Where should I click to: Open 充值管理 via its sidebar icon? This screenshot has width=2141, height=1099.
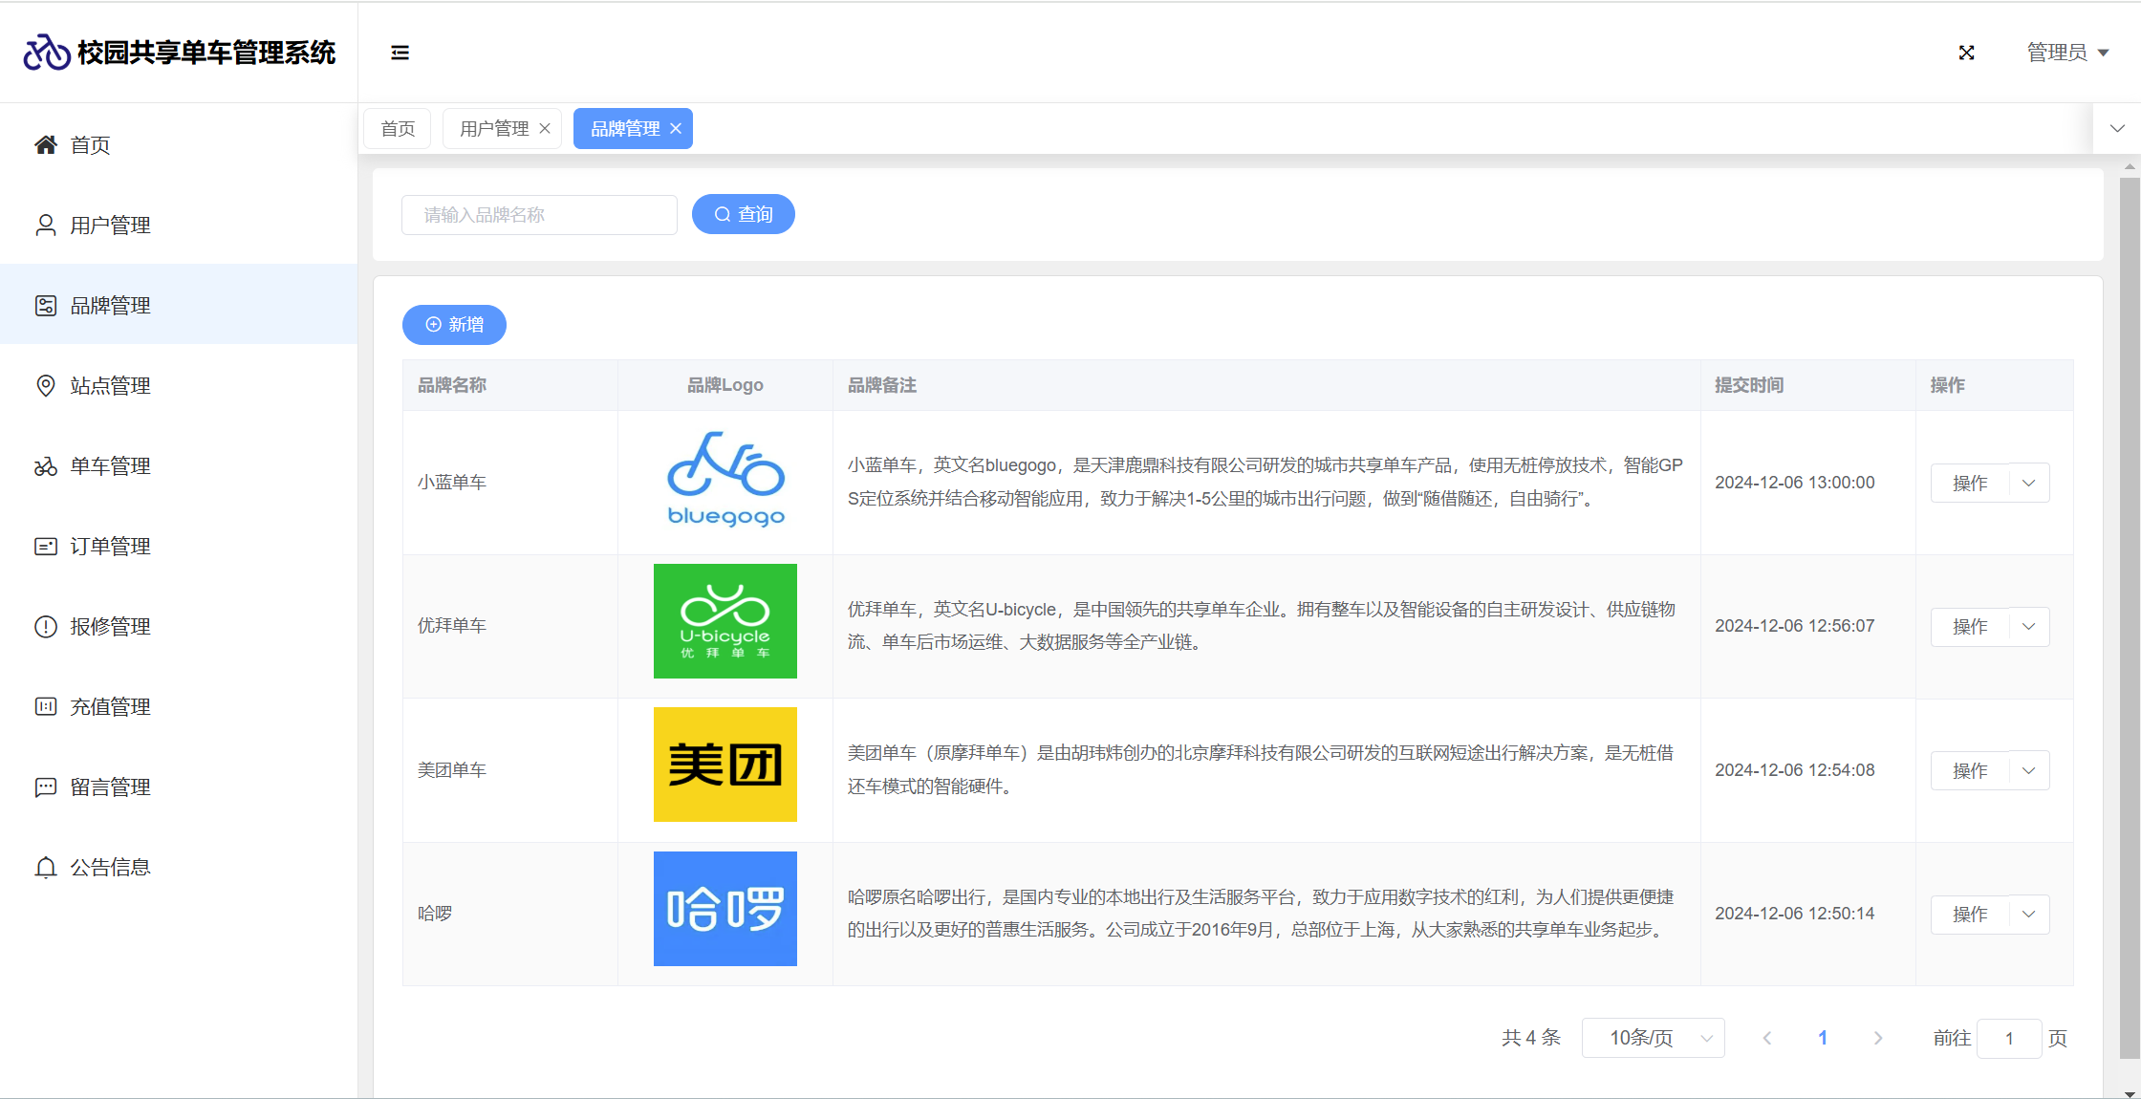pos(45,707)
